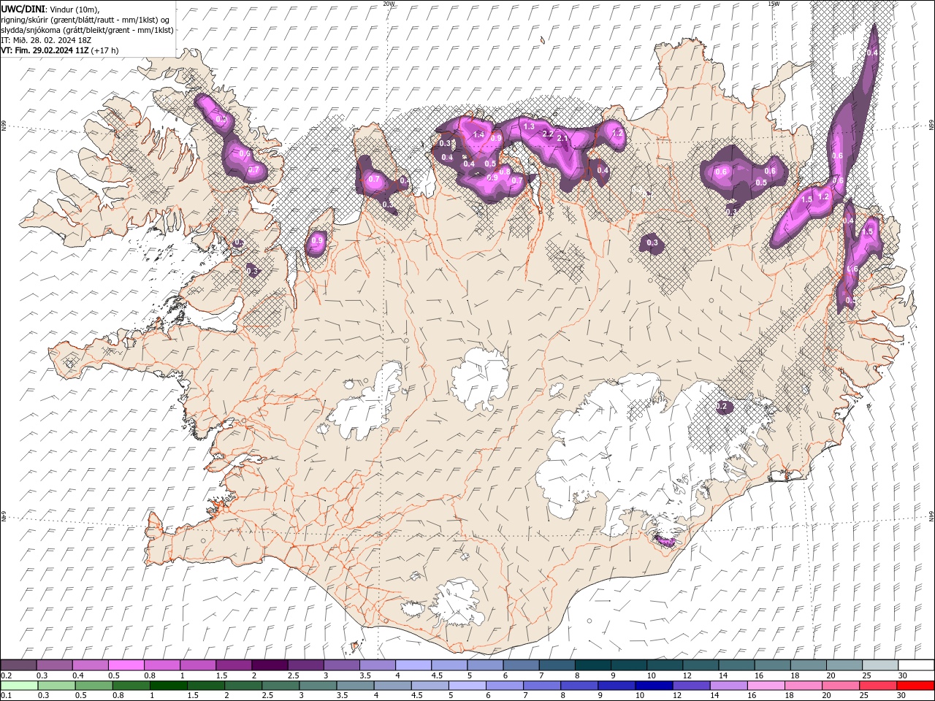Select the medium green 0.5 rain-scale swatch
The height and width of the screenshot is (701, 935).
[x=93, y=686]
